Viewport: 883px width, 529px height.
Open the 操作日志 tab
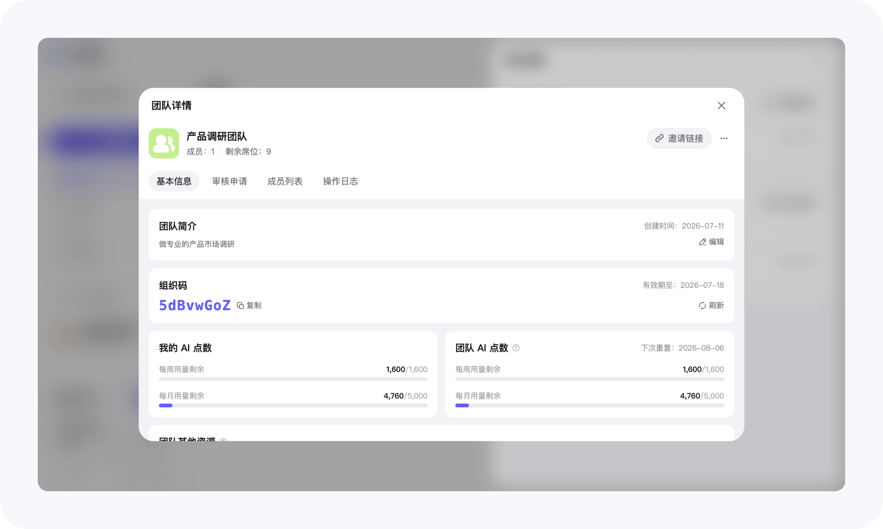pos(341,181)
